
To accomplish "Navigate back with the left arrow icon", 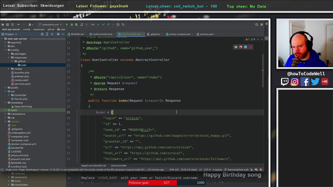I will 18,24.
